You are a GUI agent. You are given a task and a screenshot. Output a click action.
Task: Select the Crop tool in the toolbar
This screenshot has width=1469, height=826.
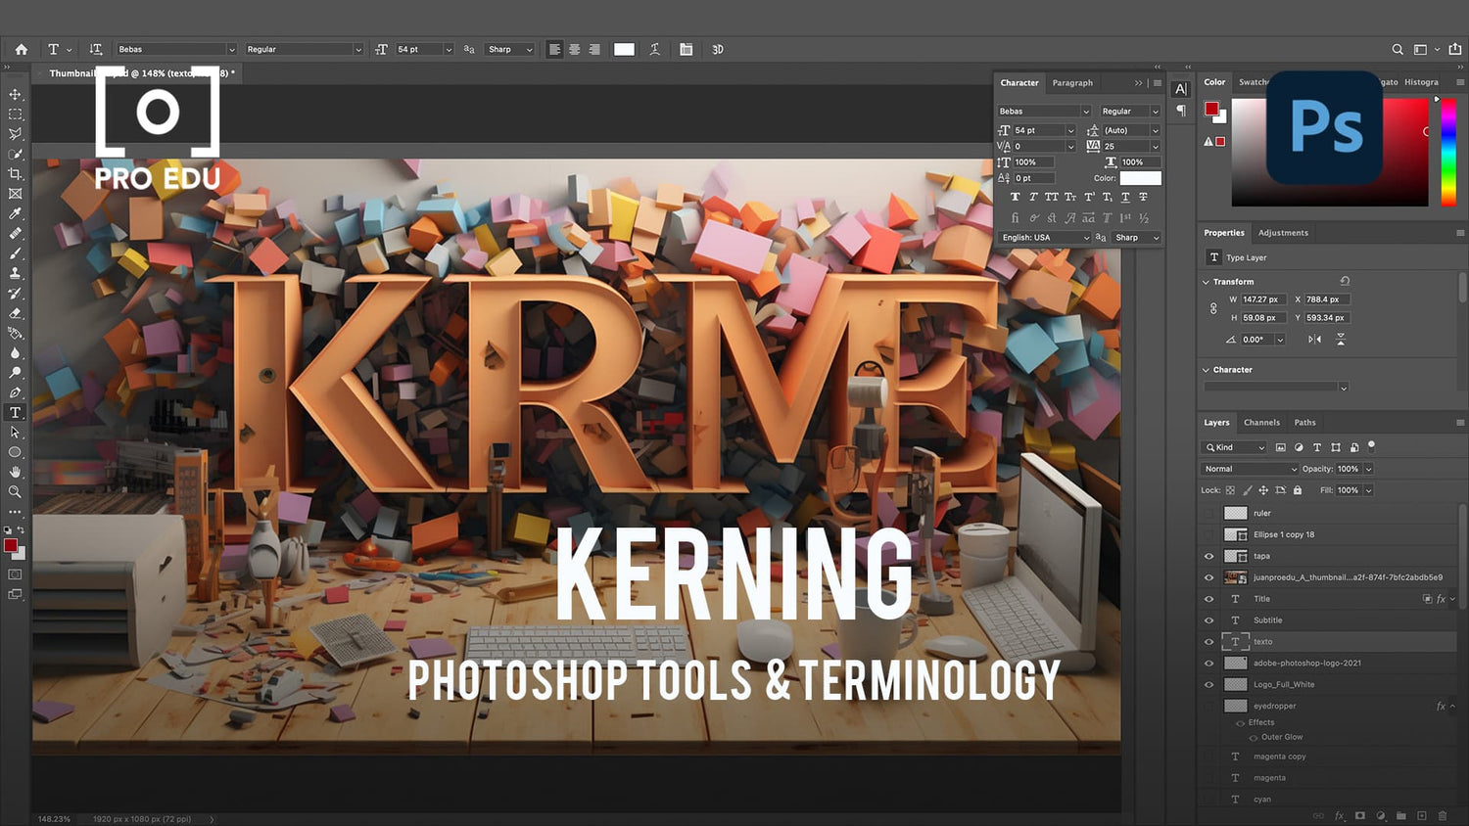coord(15,174)
